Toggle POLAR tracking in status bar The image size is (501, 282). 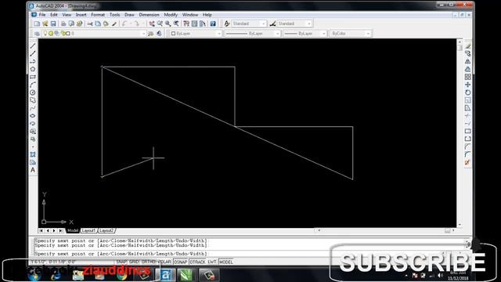(165, 262)
